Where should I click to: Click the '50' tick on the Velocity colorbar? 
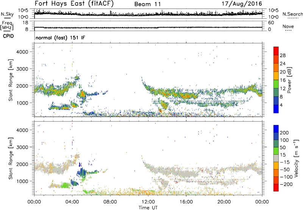coord(283,147)
